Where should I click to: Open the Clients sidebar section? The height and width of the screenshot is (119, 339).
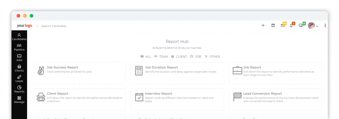[x=19, y=68]
